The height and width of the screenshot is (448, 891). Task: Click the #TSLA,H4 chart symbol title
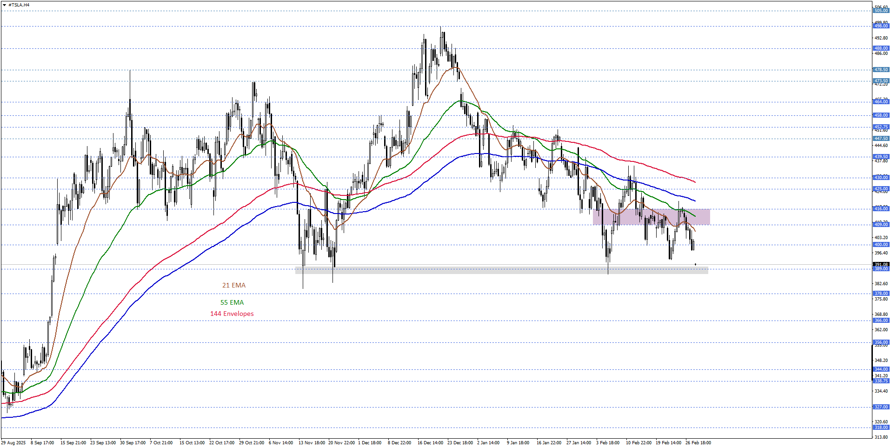pyautogui.click(x=19, y=5)
